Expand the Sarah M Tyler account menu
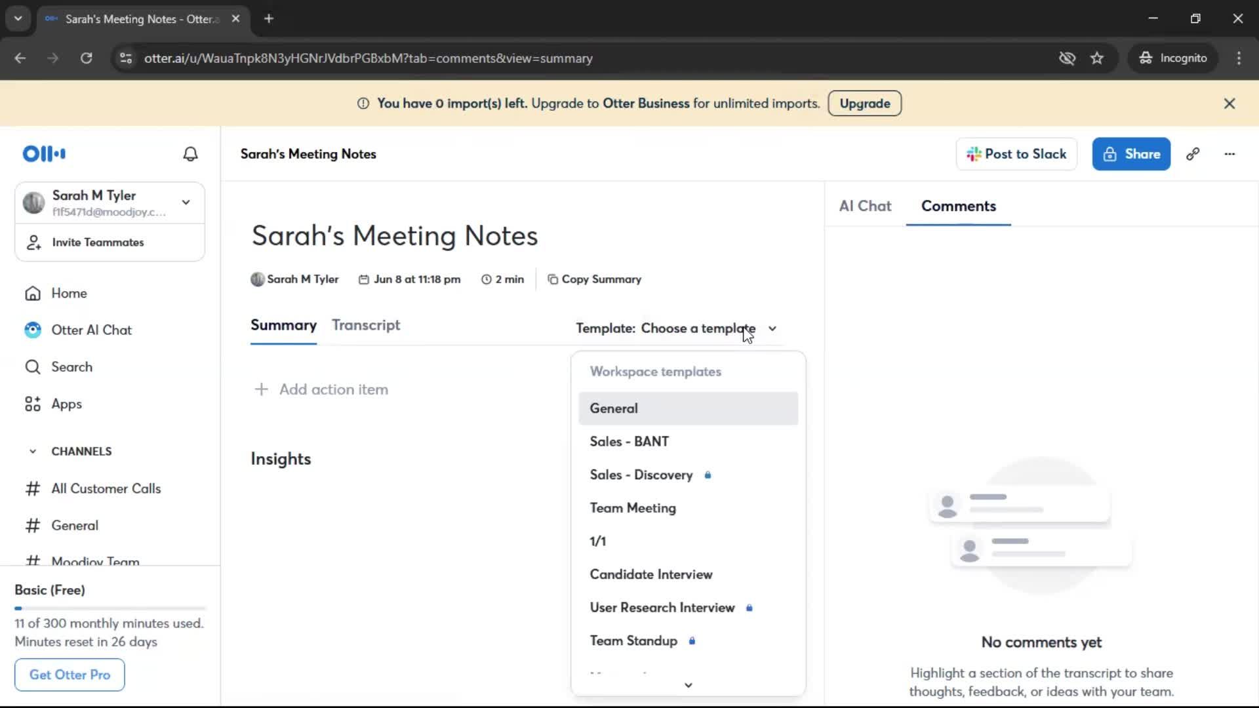 pos(186,203)
